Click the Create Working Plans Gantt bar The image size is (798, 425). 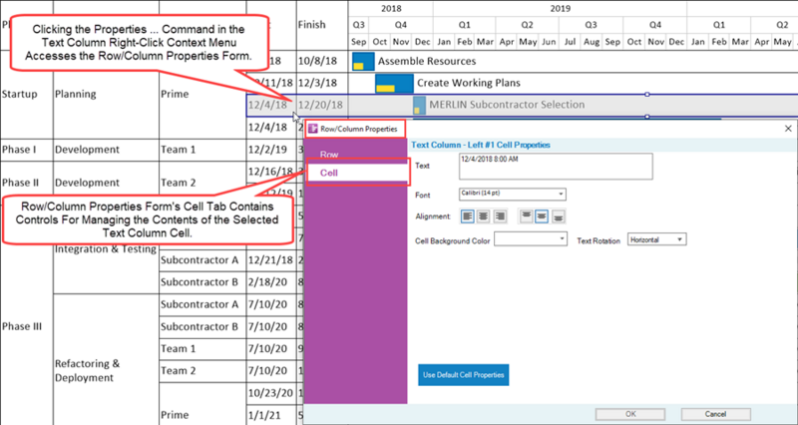click(x=394, y=83)
